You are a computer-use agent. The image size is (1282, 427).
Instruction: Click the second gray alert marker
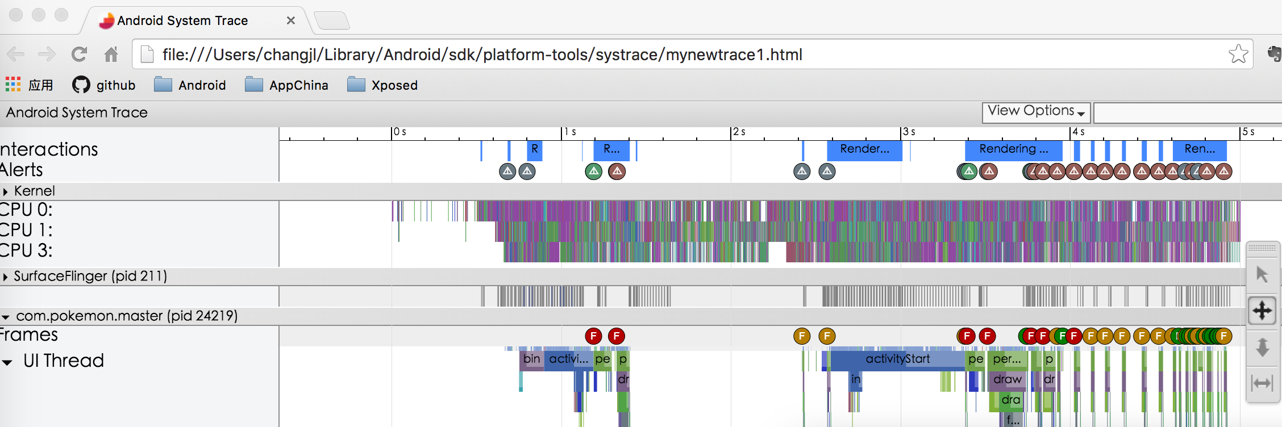[x=527, y=171]
